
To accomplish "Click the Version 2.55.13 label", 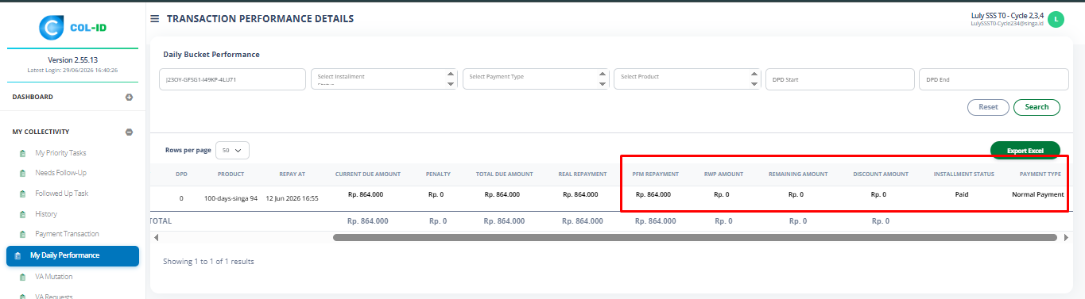I will click(x=72, y=59).
